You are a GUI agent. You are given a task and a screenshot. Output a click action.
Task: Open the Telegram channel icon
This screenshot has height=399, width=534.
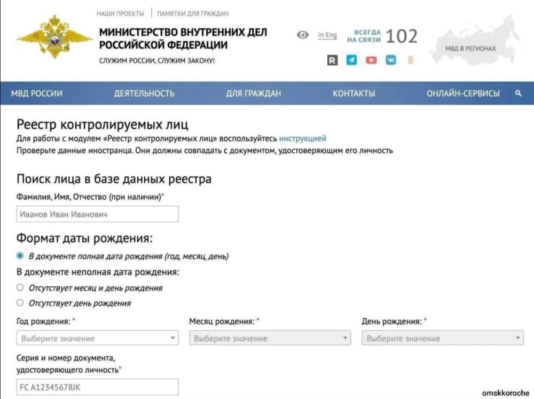351,60
